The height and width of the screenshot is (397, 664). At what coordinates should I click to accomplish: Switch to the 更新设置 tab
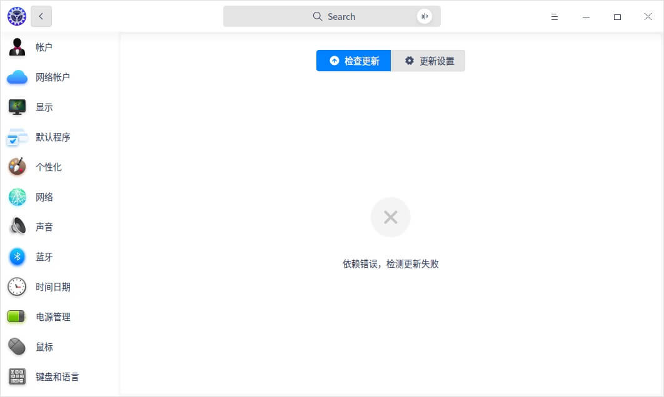[428, 61]
